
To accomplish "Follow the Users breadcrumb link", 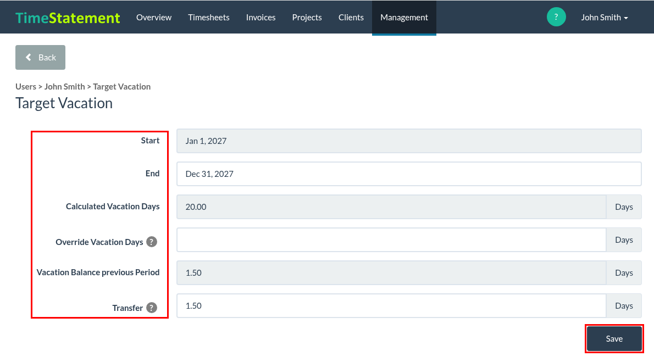I will (x=26, y=87).
